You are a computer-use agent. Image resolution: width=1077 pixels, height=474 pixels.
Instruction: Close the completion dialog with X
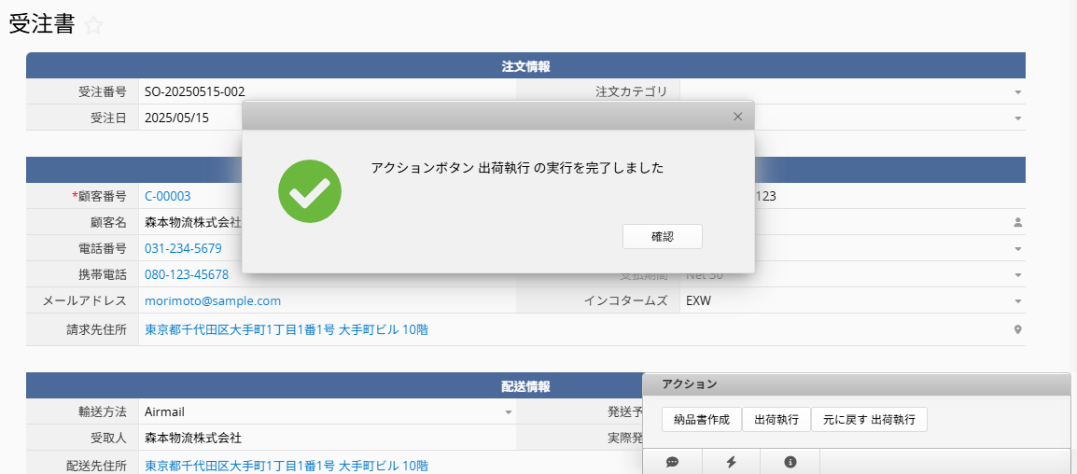point(737,116)
